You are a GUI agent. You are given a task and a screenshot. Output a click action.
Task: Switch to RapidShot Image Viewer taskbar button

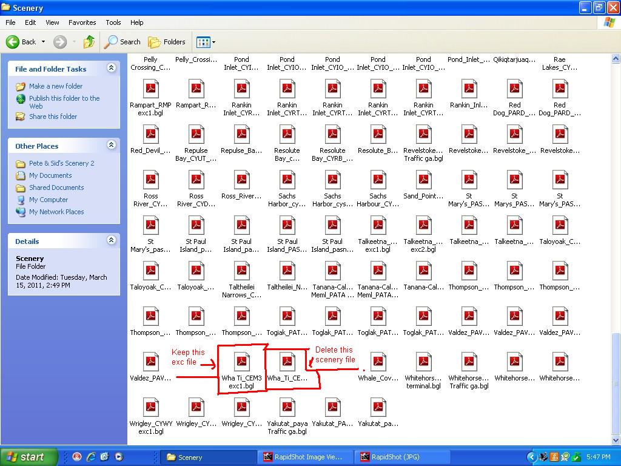point(306,458)
